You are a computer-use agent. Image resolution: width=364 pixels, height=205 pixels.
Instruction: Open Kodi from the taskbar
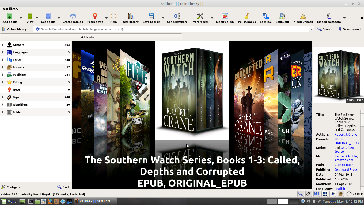click(x=63, y=201)
